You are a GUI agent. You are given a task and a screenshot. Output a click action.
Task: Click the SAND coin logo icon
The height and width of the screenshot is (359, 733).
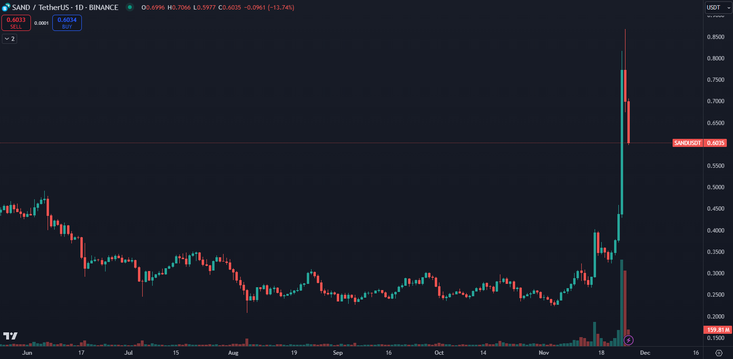click(x=6, y=8)
